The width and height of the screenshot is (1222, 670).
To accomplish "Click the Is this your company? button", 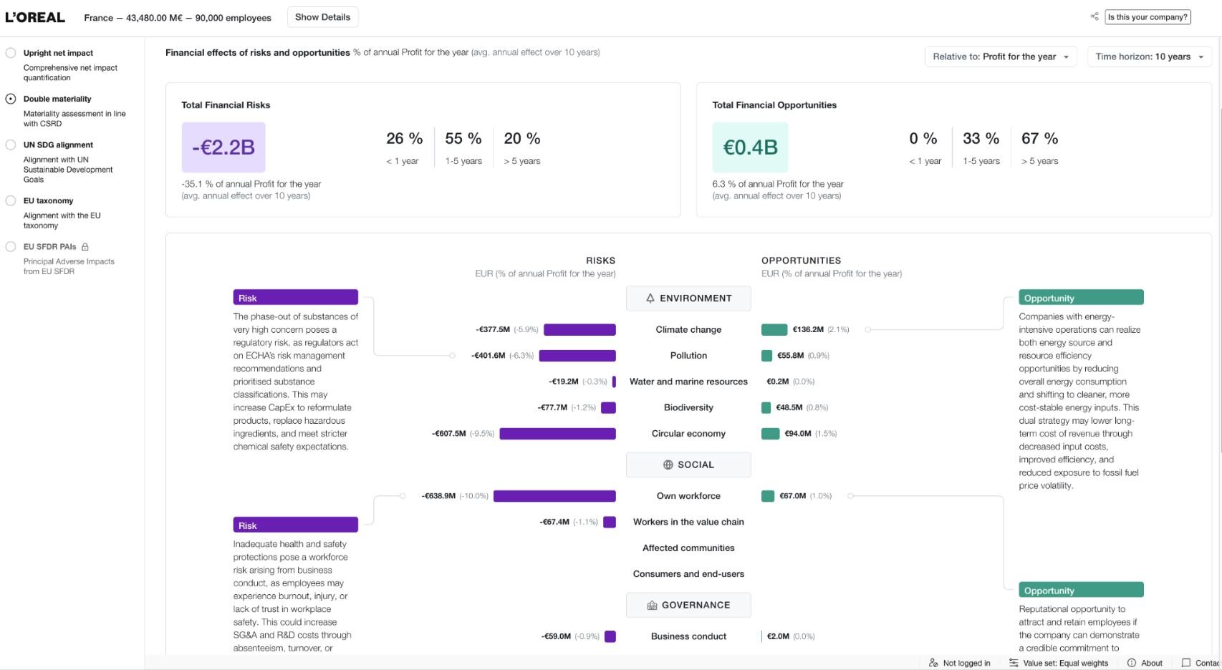I will tap(1148, 17).
